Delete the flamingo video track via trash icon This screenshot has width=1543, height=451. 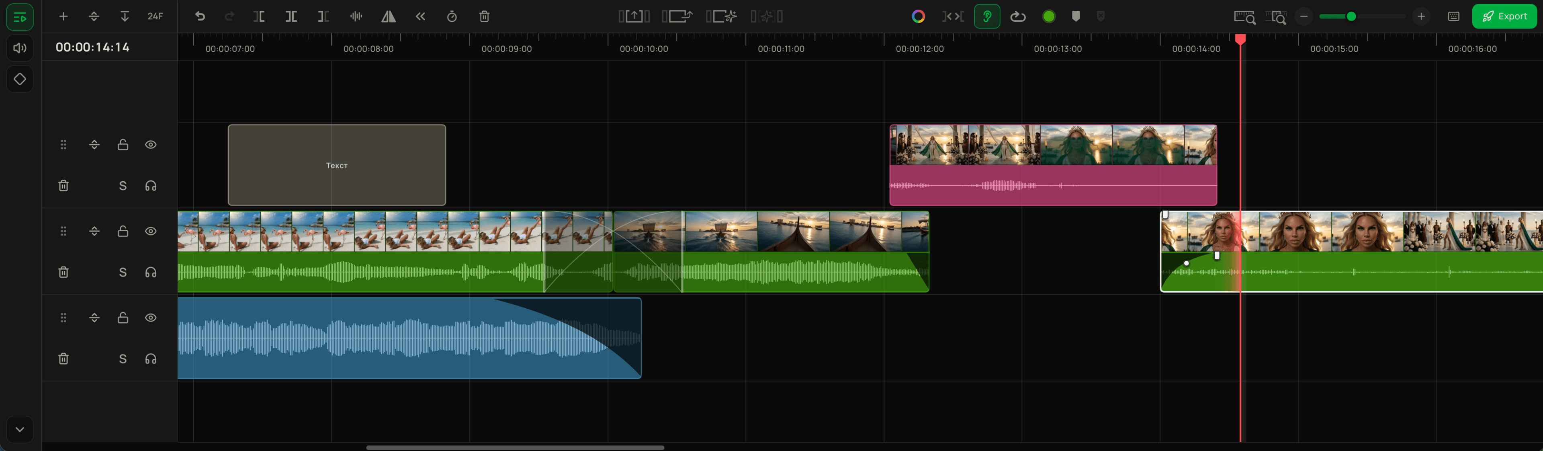[63, 273]
